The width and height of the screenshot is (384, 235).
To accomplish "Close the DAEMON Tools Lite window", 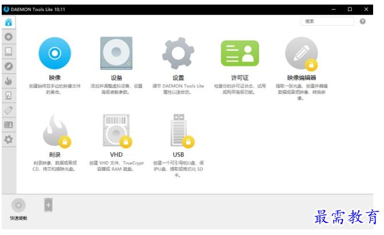I will pos(366,9).
